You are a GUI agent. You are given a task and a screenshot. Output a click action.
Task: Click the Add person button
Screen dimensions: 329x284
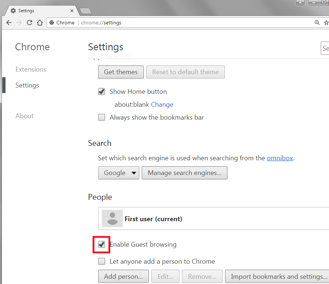123,276
